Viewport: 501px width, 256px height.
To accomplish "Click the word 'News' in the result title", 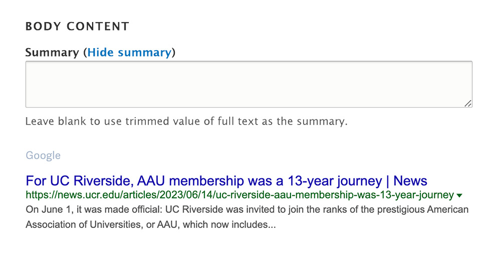I will (x=410, y=181).
